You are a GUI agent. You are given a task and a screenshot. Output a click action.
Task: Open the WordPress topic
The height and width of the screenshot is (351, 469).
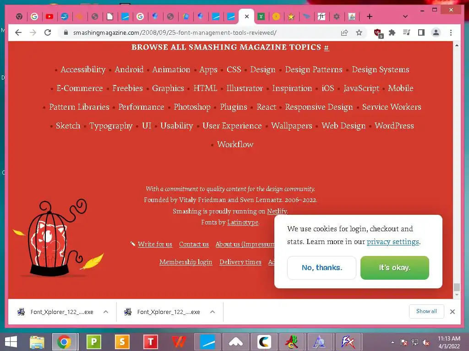click(394, 126)
